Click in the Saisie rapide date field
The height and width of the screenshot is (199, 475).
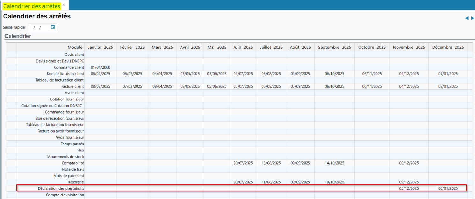coord(39,27)
